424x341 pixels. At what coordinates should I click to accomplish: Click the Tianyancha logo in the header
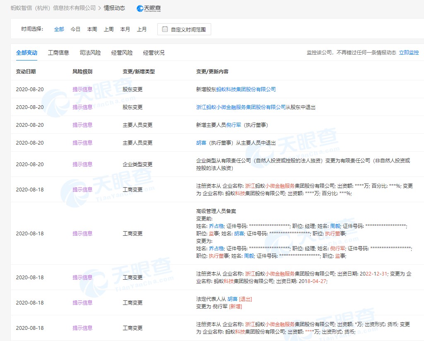(149, 8)
